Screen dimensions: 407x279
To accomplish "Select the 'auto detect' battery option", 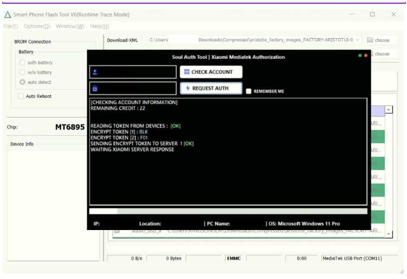I will click(23, 82).
